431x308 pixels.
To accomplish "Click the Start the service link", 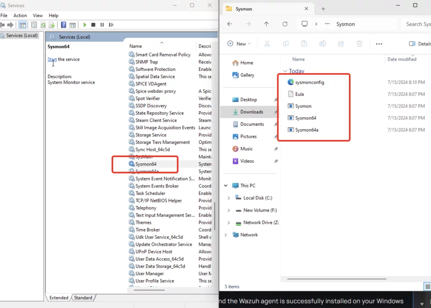I will 52,59.
